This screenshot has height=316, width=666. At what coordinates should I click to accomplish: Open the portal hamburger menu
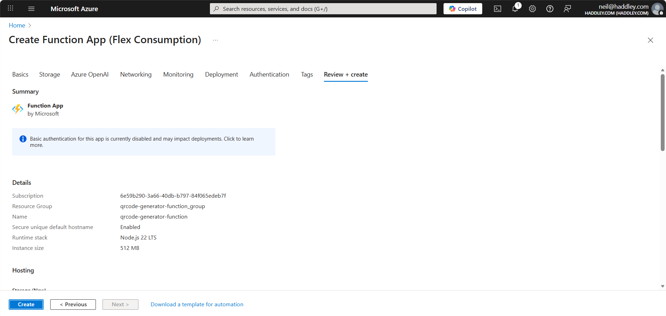(x=31, y=8)
